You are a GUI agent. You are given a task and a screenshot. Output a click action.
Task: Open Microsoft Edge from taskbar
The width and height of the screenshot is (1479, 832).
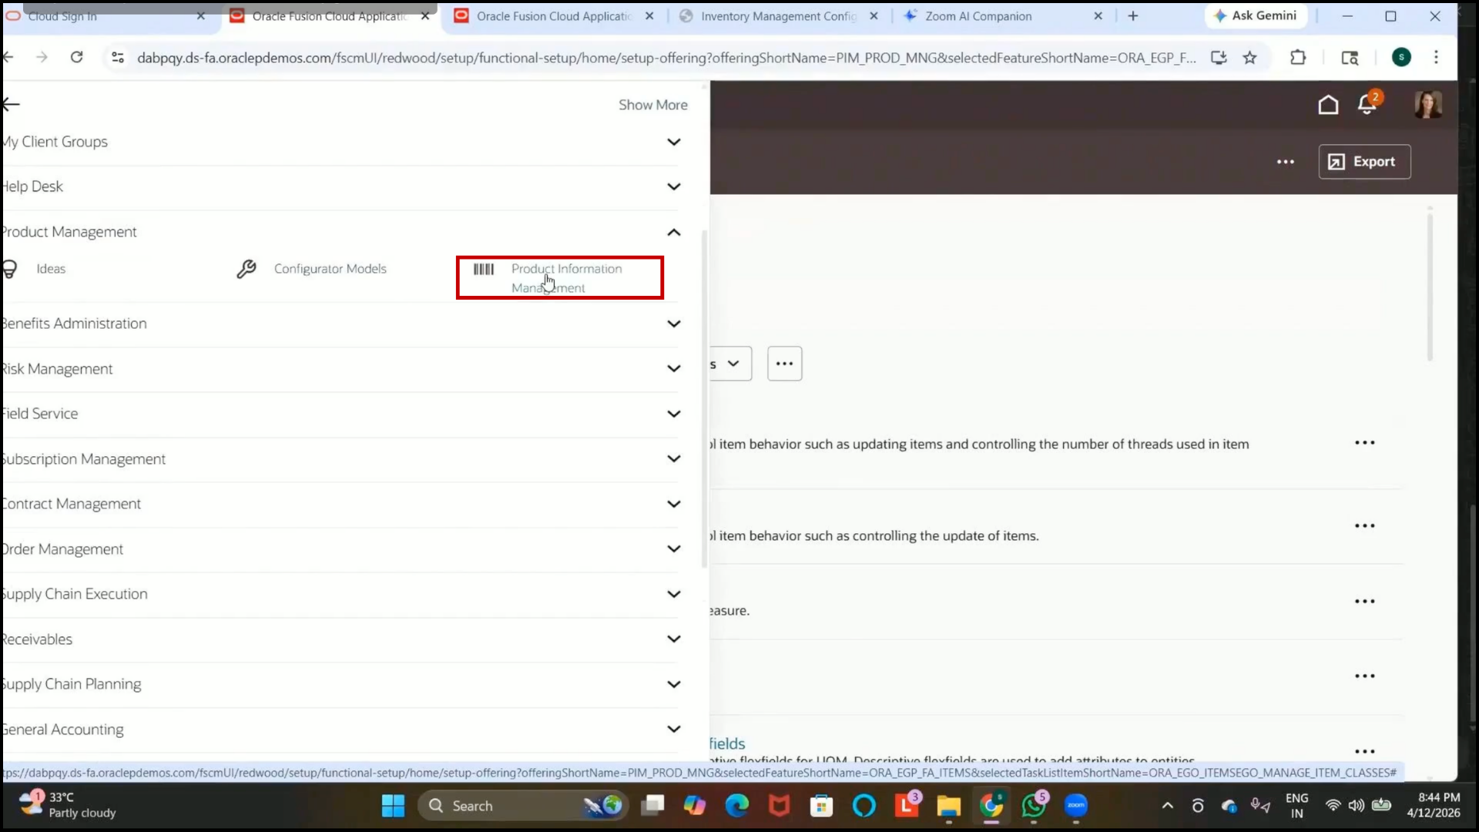[x=737, y=806]
